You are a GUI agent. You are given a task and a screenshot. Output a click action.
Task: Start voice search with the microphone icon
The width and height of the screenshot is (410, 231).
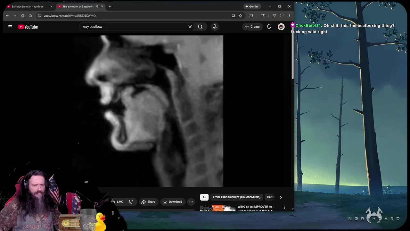pyautogui.click(x=215, y=27)
